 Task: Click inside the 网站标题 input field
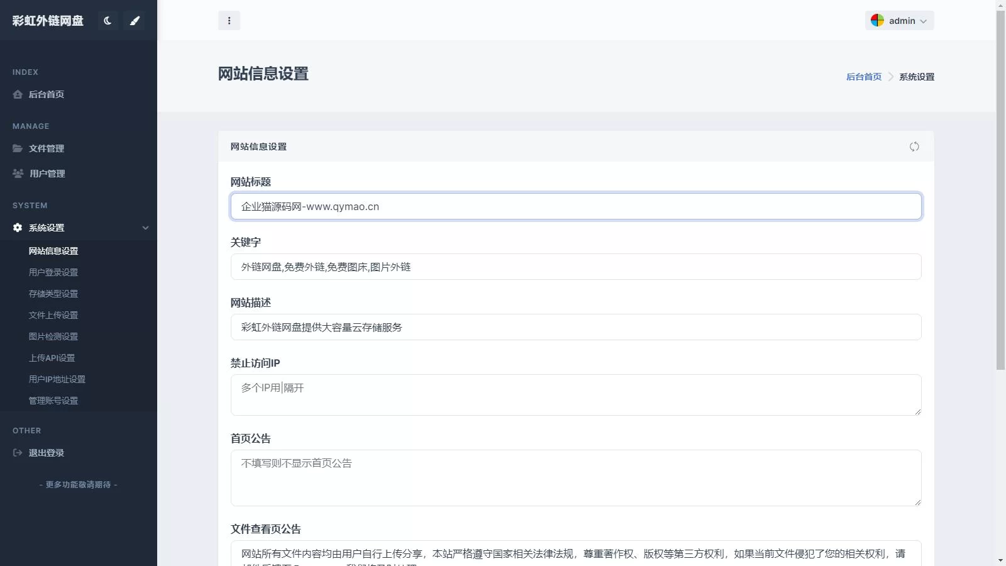click(575, 206)
